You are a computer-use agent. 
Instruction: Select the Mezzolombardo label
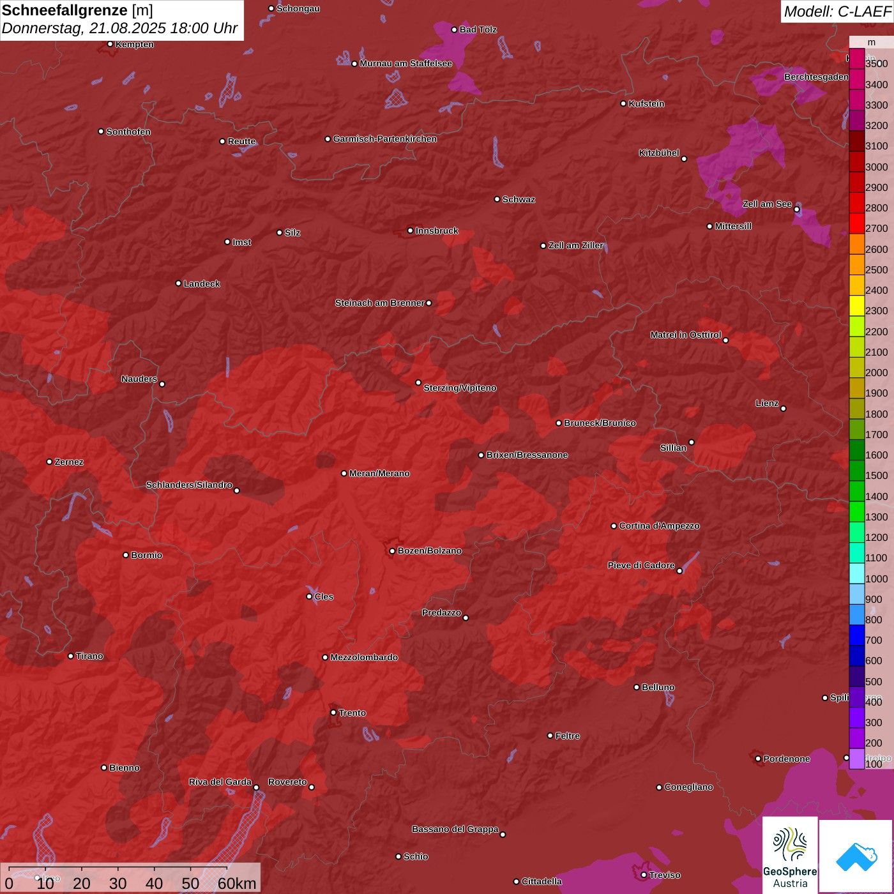pos(364,657)
